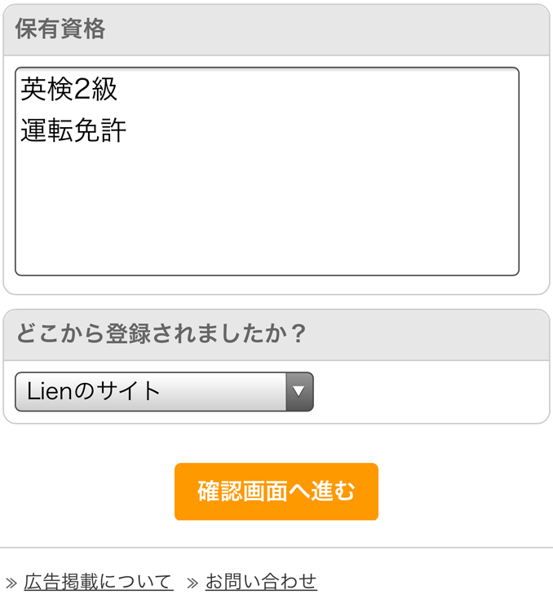
Task: Click the horizontal divider line above the footer links
Action: pos(276,548)
